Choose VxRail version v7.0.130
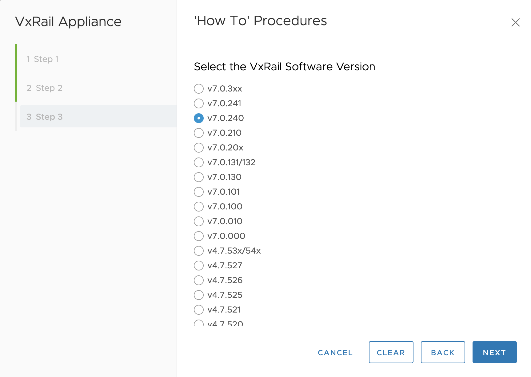 [199, 177]
